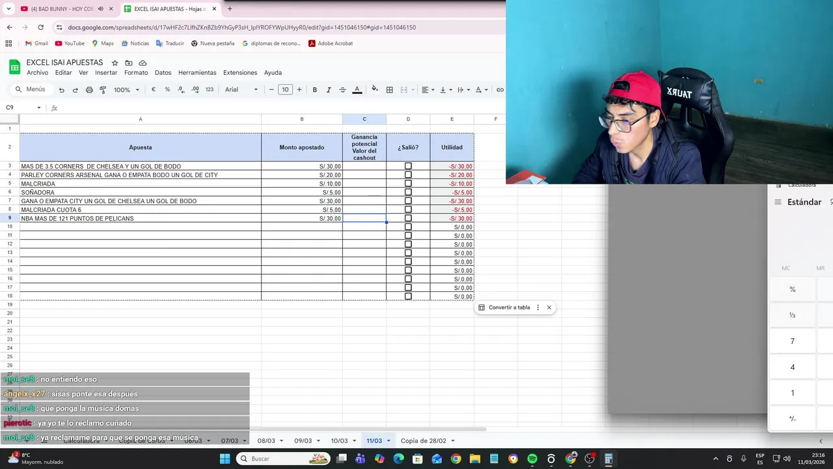
Task: Open the Formato menu
Action: tap(136, 73)
